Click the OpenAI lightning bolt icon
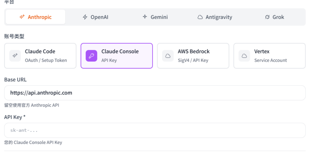This screenshot has width=310, height=152. coord(85,17)
